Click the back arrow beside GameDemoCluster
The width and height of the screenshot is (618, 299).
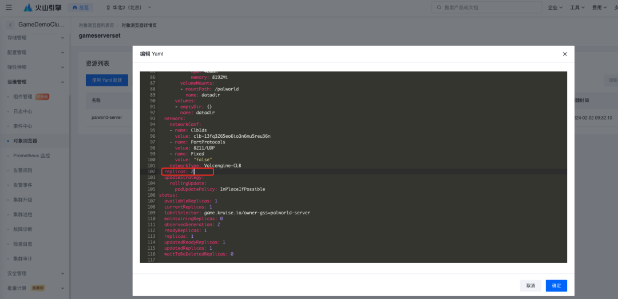pyautogui.click(x=11, y=25)
